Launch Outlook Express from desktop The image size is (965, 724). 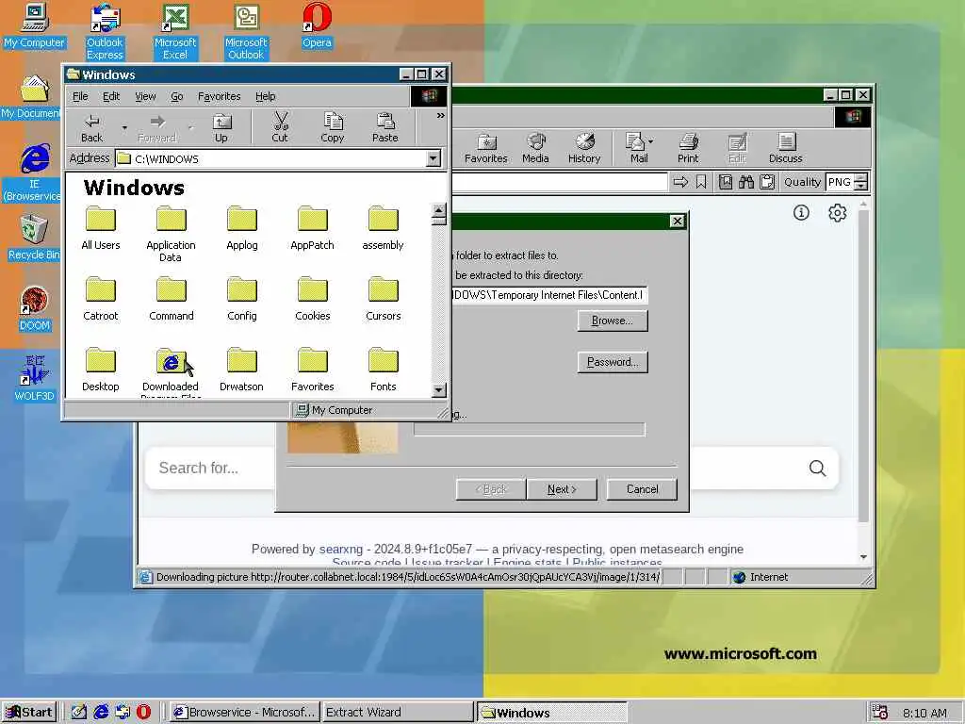tap(105, 32)
